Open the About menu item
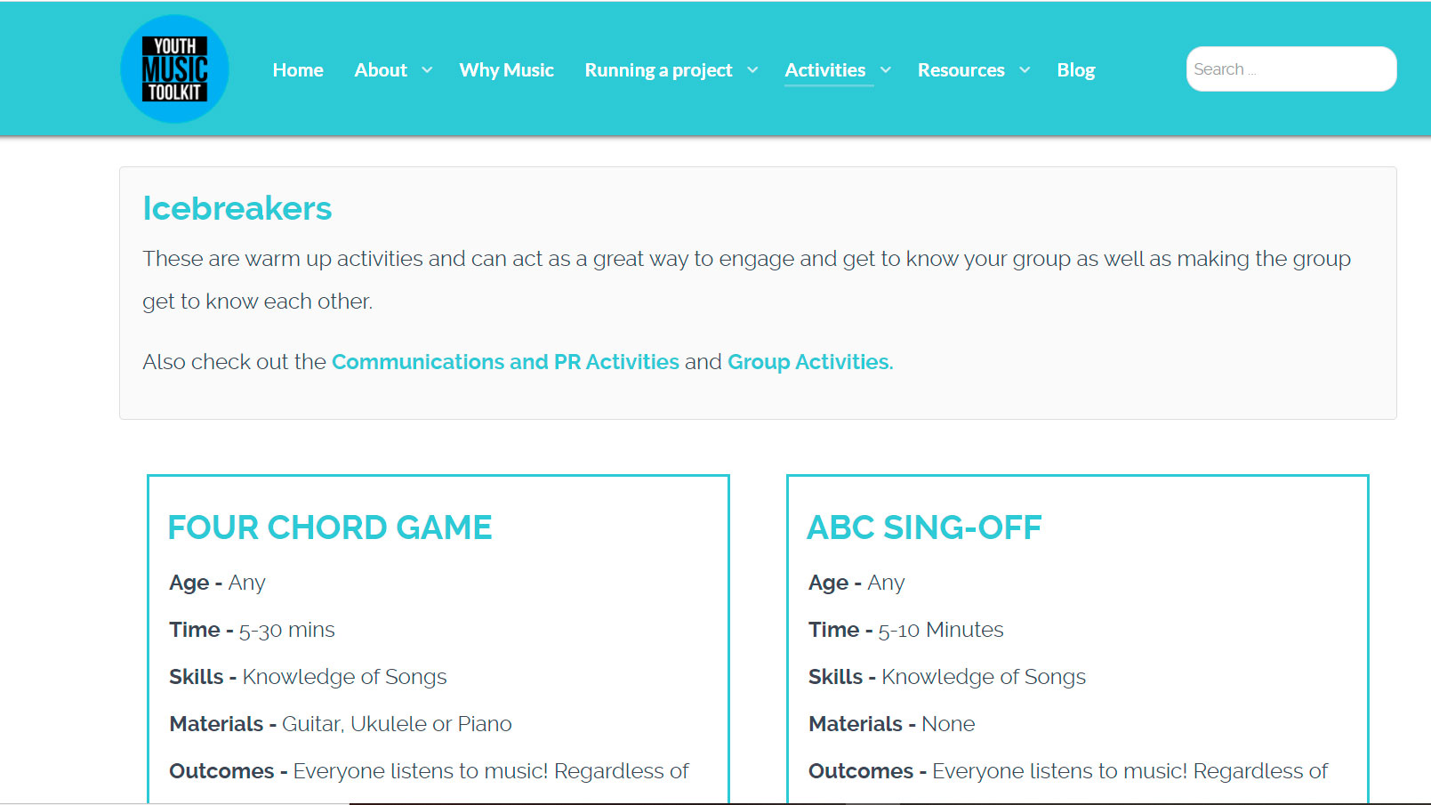The height and width of the screenshot is (805, 1431). (x=381, y=70)
